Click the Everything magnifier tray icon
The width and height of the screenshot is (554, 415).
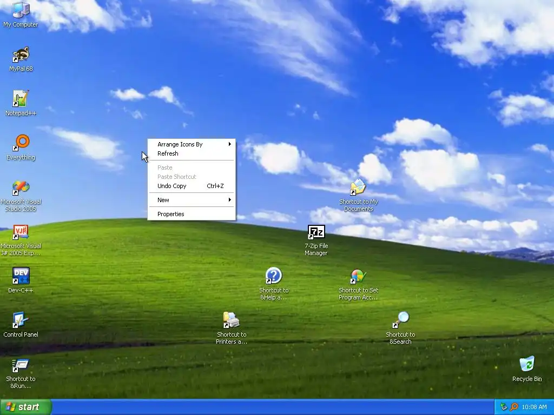(x=514, y=407)
